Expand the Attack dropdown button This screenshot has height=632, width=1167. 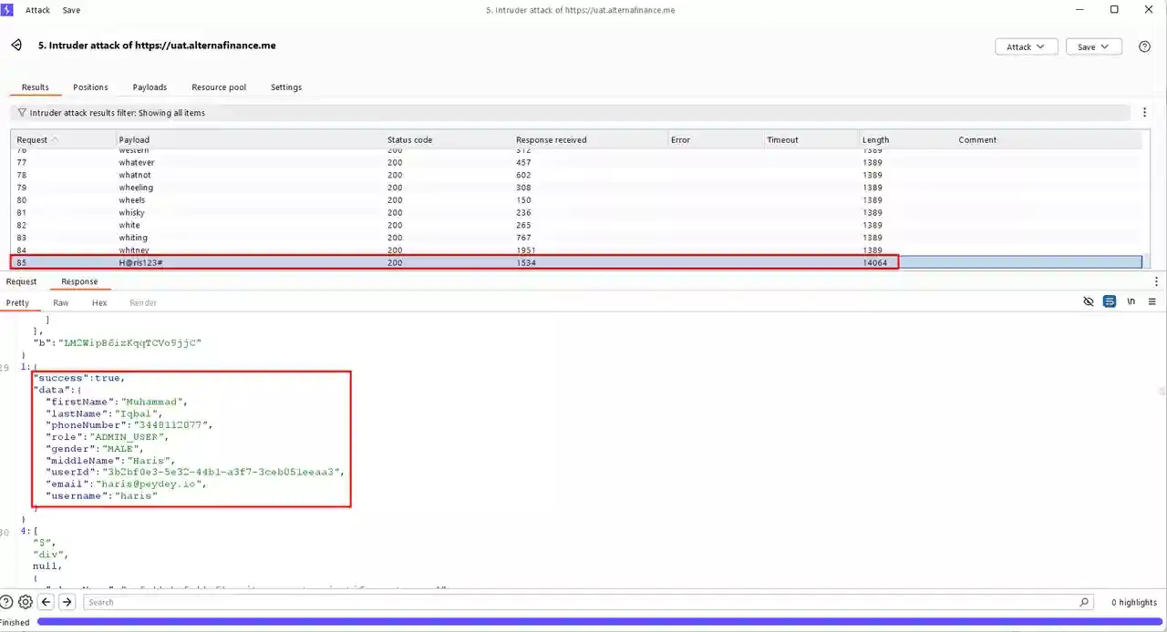1026,46
